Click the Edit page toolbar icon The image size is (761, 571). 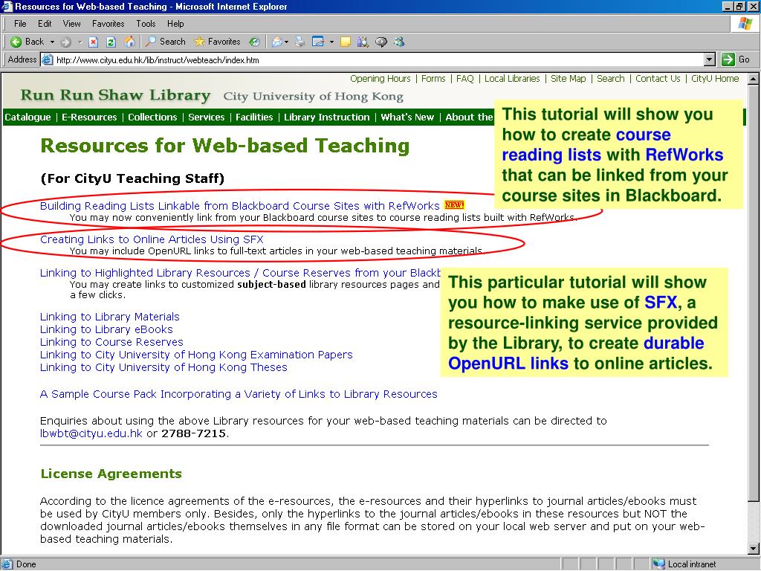[318, 42]
